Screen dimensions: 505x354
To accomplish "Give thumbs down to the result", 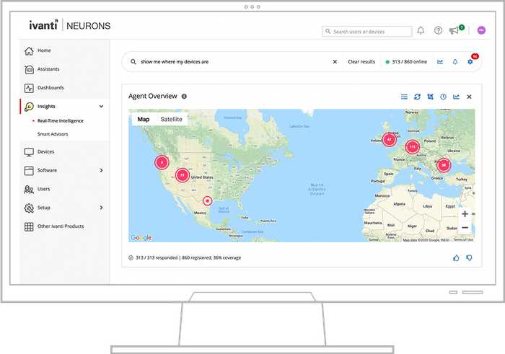I will point(469,257).
